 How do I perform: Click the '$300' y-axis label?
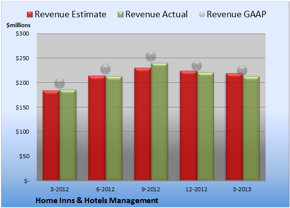[22, 34]
